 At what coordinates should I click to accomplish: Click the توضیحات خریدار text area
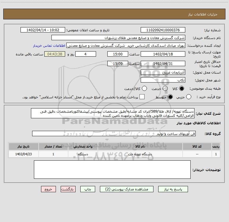pyautogui.click(x=112, y=170)
